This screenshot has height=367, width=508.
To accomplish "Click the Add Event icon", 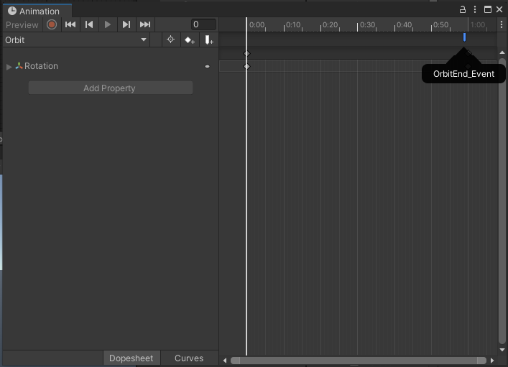I will click(208, 40).
